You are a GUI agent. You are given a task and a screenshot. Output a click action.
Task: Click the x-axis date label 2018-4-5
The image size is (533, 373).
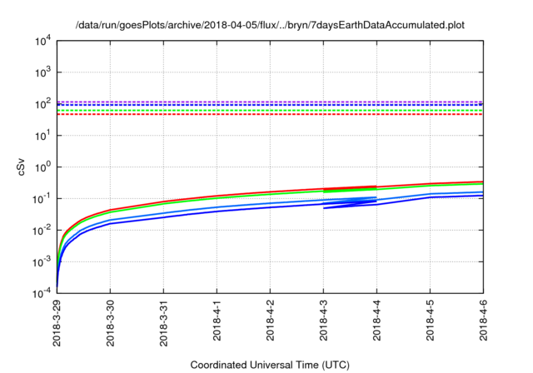(x=431, y=321)
